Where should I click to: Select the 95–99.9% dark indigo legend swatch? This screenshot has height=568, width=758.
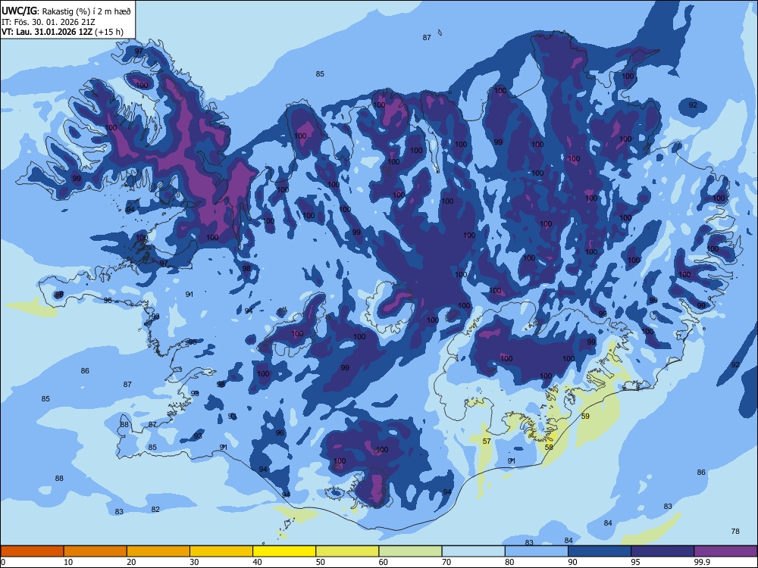coord(662,551)
